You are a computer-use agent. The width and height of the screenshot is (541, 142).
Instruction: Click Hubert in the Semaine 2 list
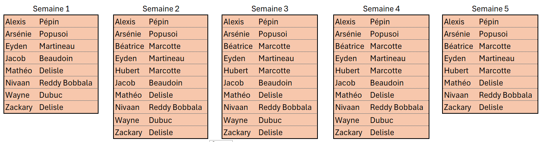tap(127, 71)
